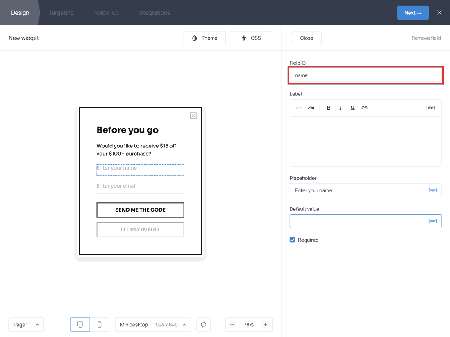450x337 pixels.
Task: Redo the last label edit
Action: (310, 107)
